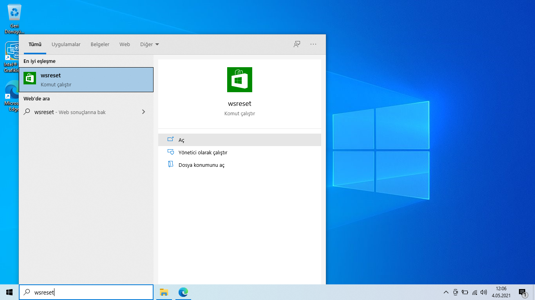This screenshot has width=535, height=300.
Task: Expand the Diğer dropdown filter
Action: click(150, 45)
